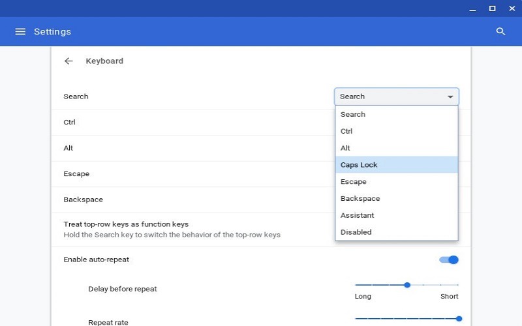This screenshot has width=522, height=326.
Task: Click the Repeat rate label
Action: [x=108, y=322]
